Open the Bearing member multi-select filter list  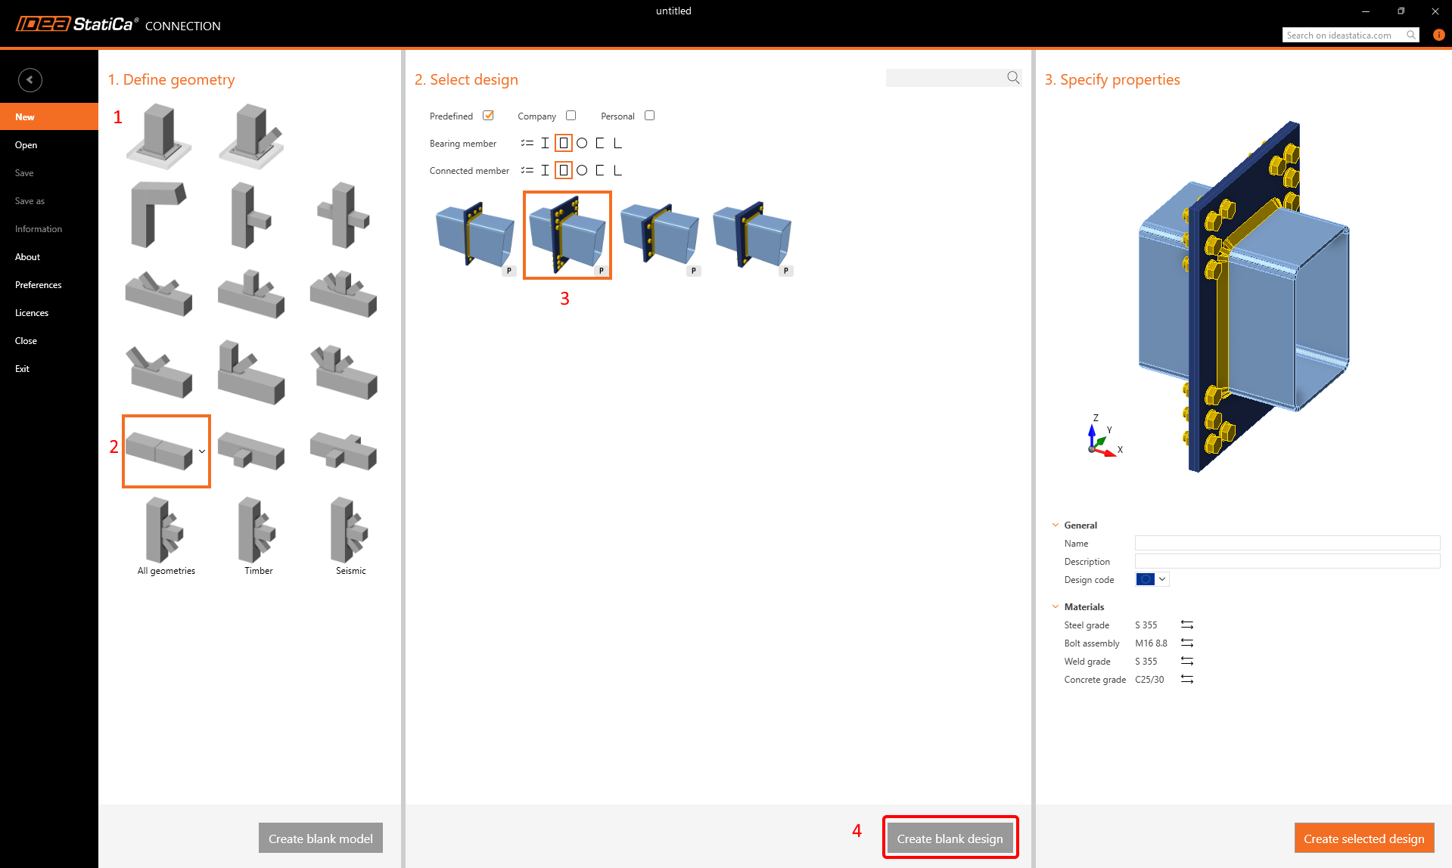(527, 143)
